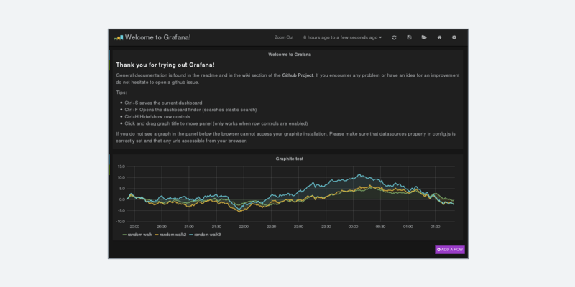Click the heading Thank you for trying out Grafana!
Screen dimensions: 575x287
point(165,65)
